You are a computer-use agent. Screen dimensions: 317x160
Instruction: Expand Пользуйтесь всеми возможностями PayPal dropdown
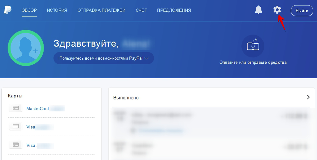coord(104,58)
